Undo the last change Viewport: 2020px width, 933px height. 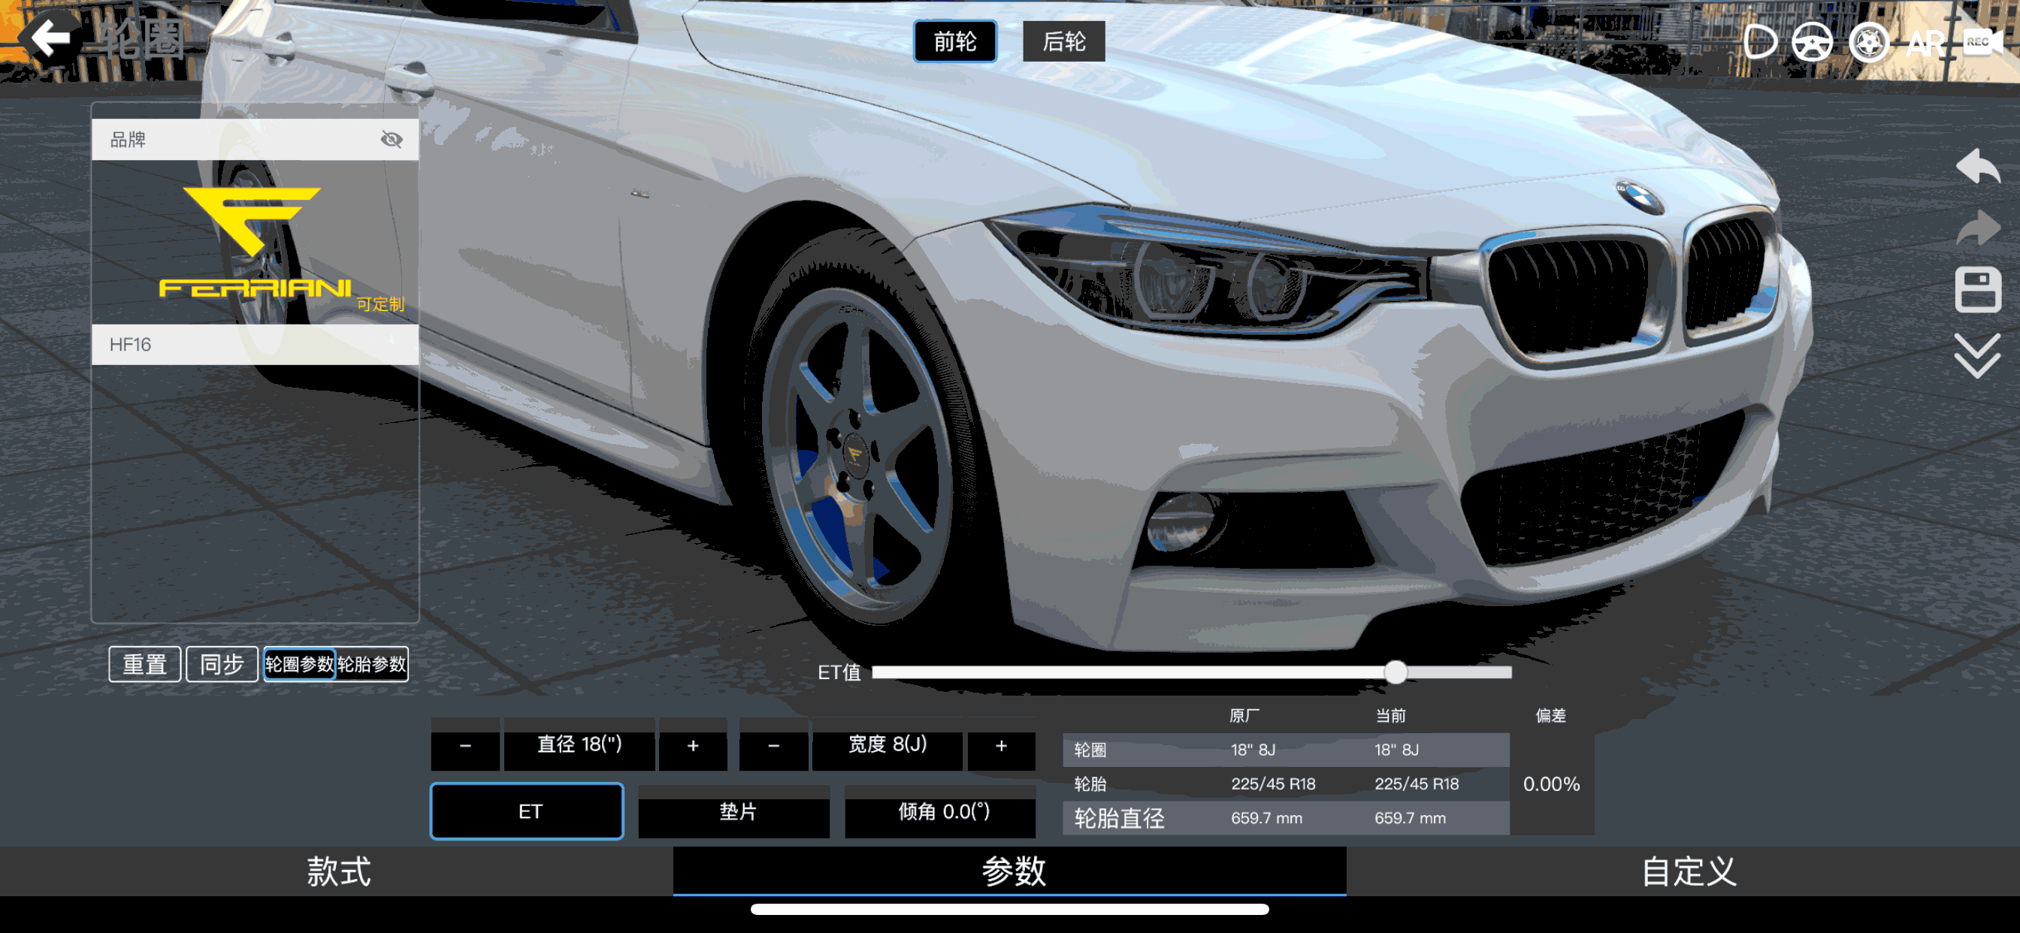pyautogui.click(x=1978, y=167)
